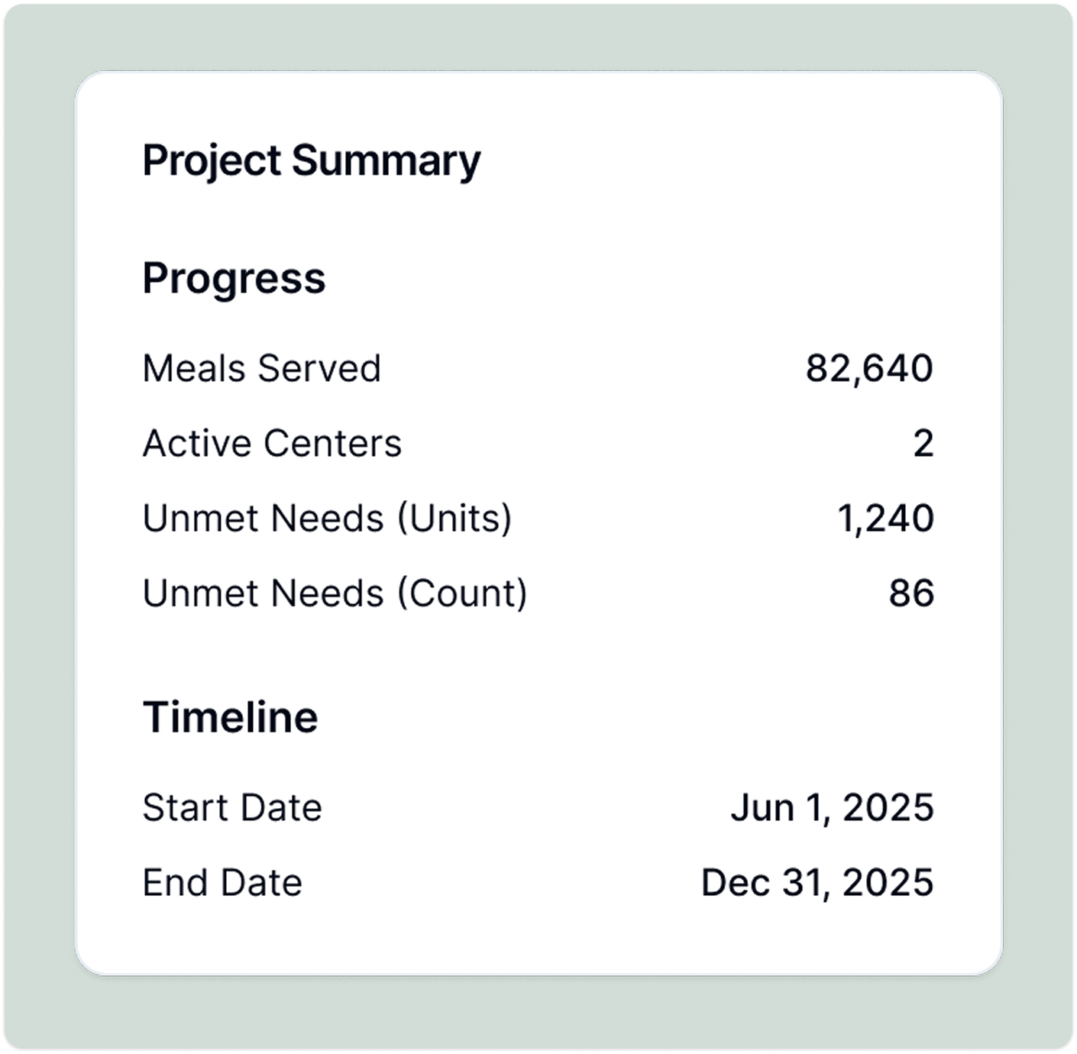The height and width of the screenshot is (1054, 1077).
Task: Select the Dec 31, 2025 end date
Action: (817, 884)
